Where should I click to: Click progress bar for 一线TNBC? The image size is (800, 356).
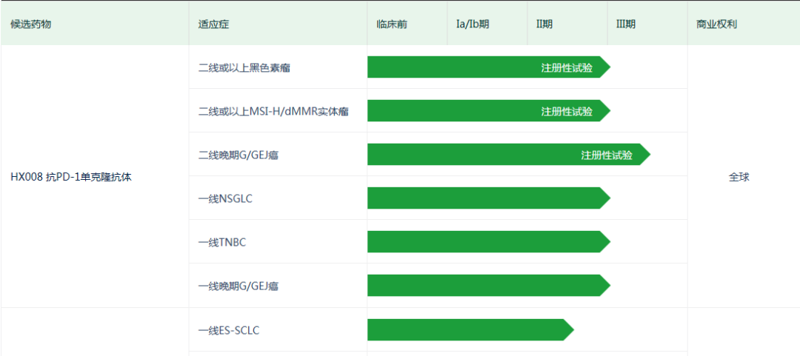click(489, 242)
